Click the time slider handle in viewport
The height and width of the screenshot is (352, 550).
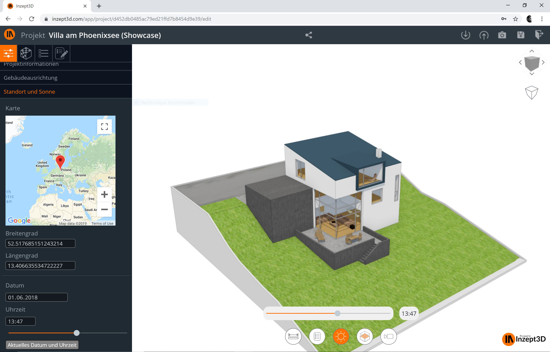pyautogui.click(x=337, y=313)
